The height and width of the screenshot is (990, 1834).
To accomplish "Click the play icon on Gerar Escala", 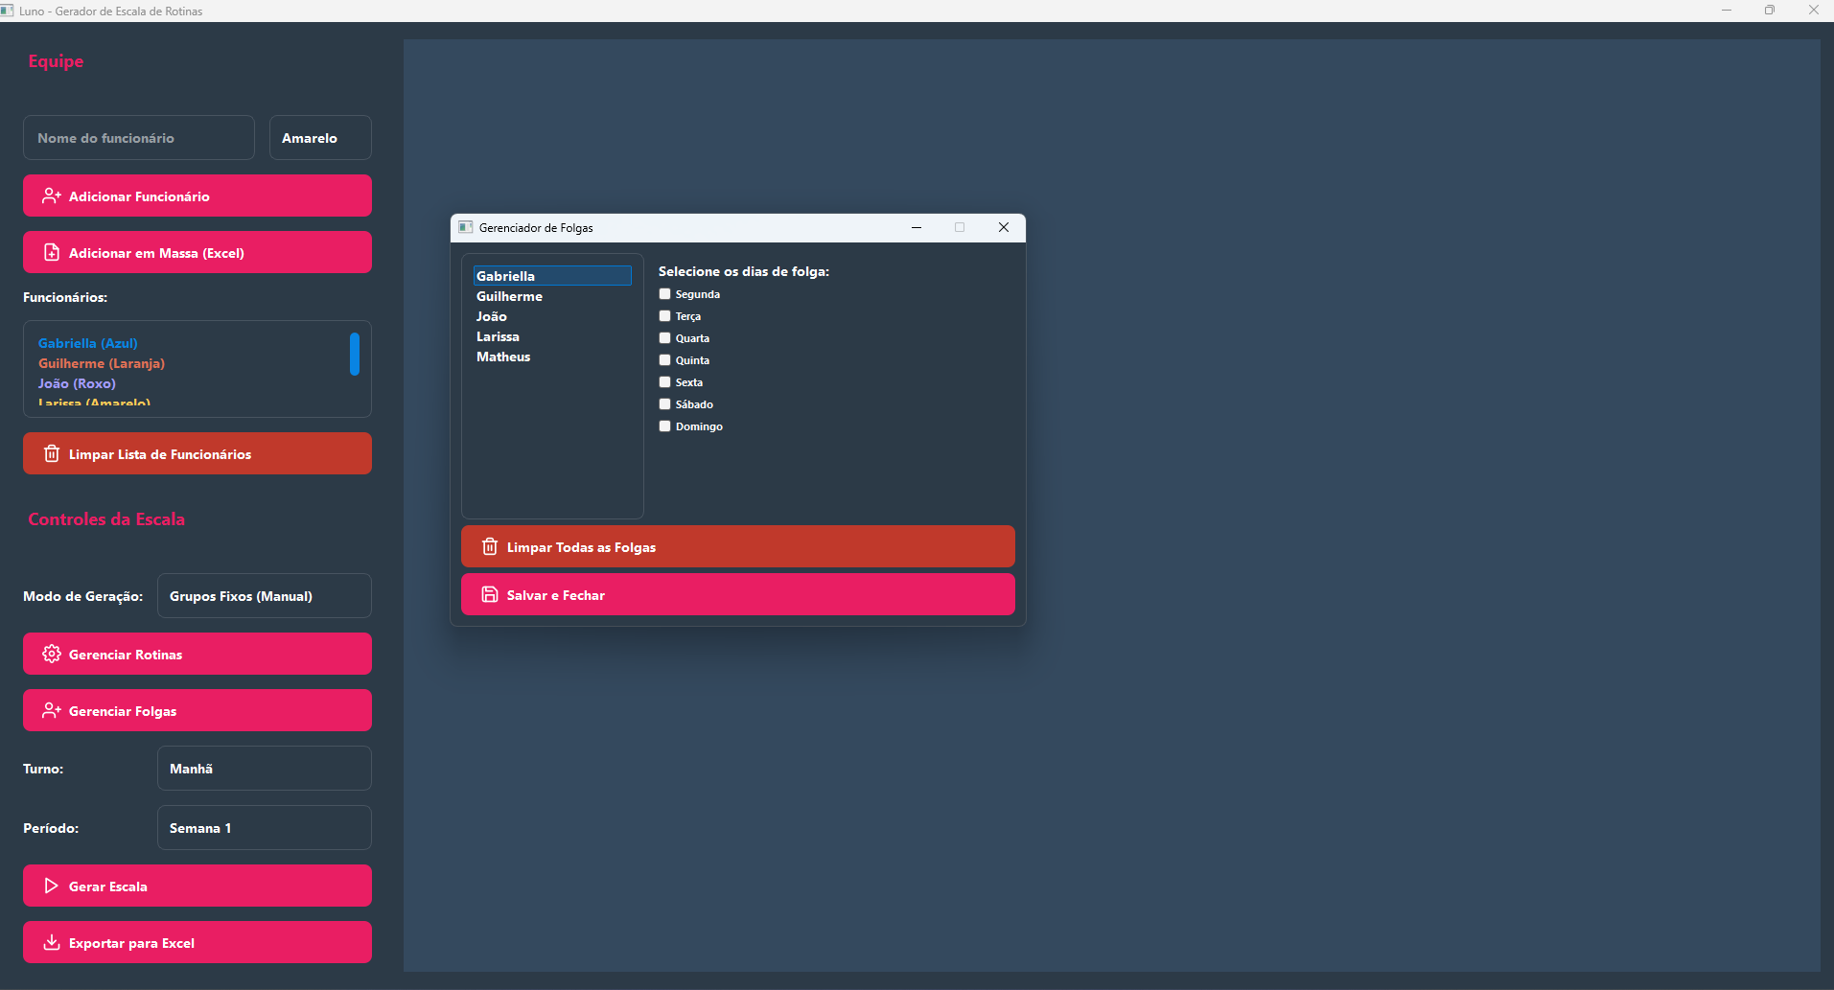I will pos(52,886).
